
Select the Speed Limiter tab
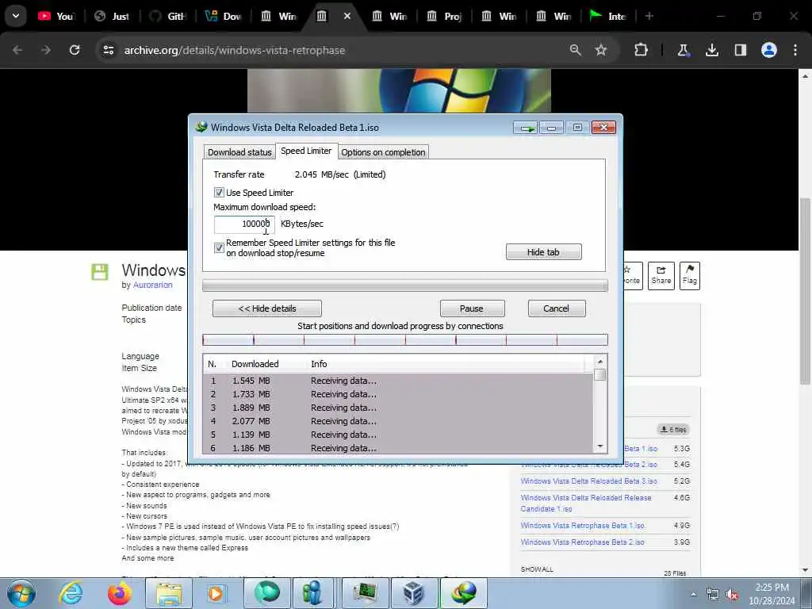pyautogui.click(x=306, y=151)
